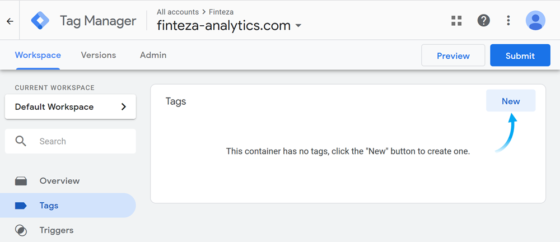
Task: Click the Tag Manager logo icon
Action: (x=40, y=21)
